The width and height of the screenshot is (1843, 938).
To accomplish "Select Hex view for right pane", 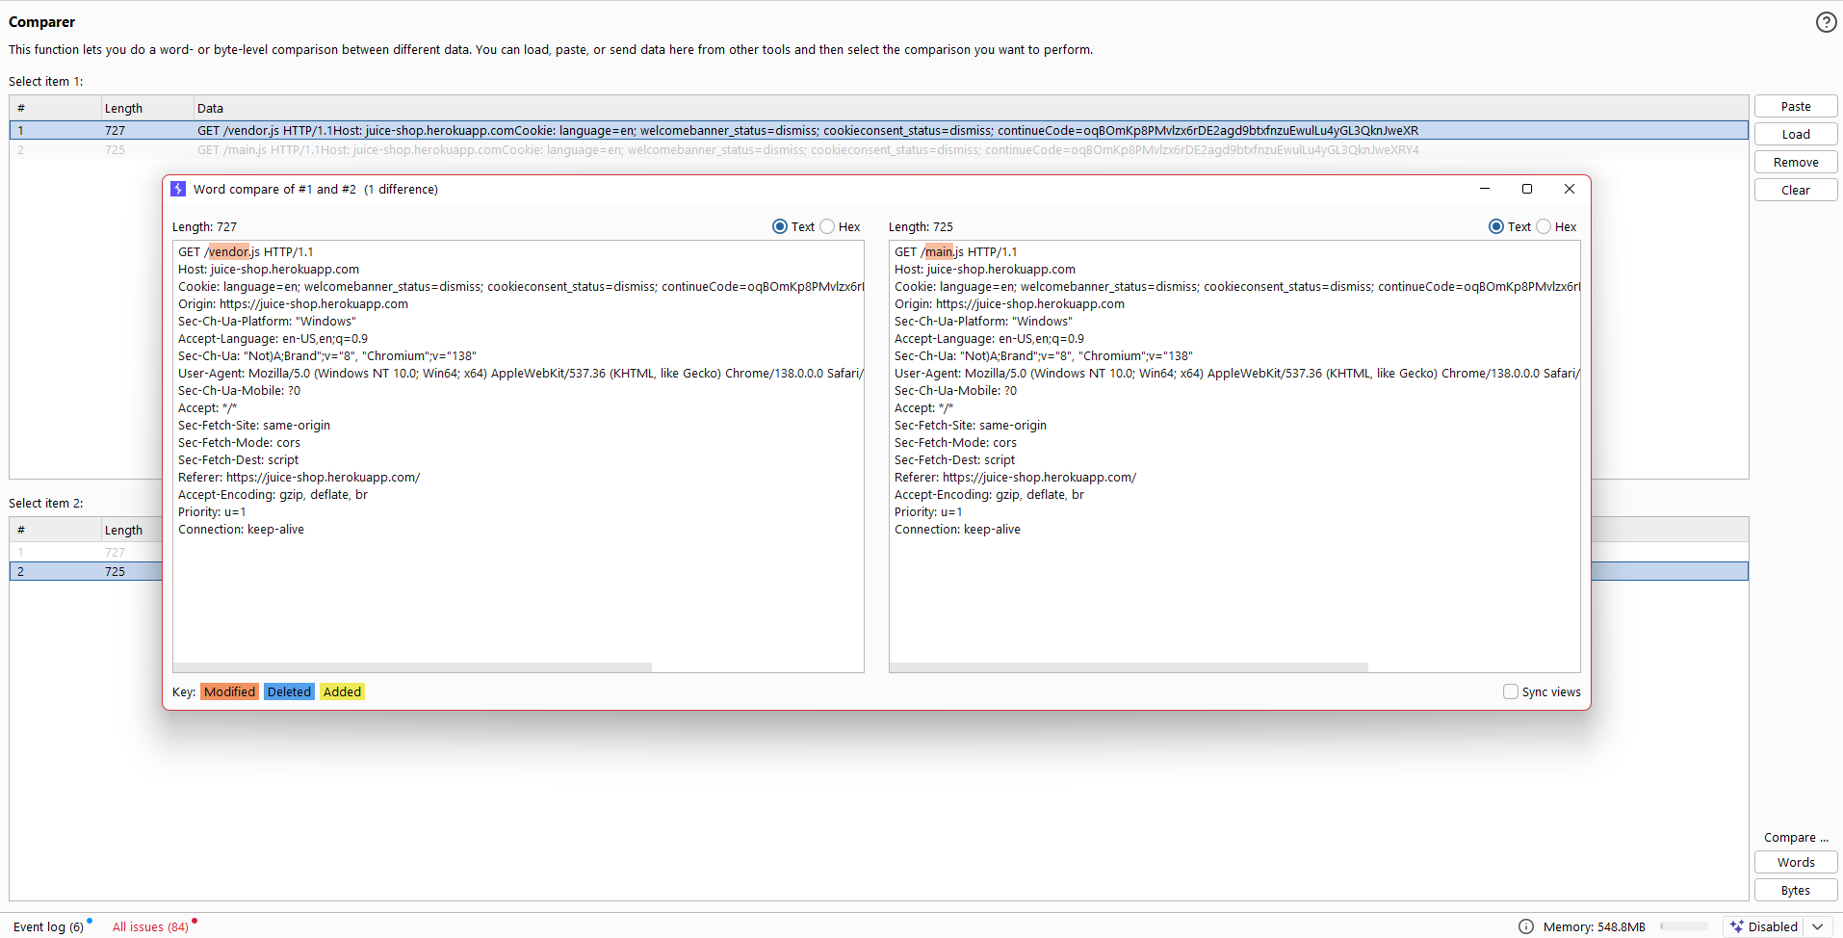I will pos(1544,227).
